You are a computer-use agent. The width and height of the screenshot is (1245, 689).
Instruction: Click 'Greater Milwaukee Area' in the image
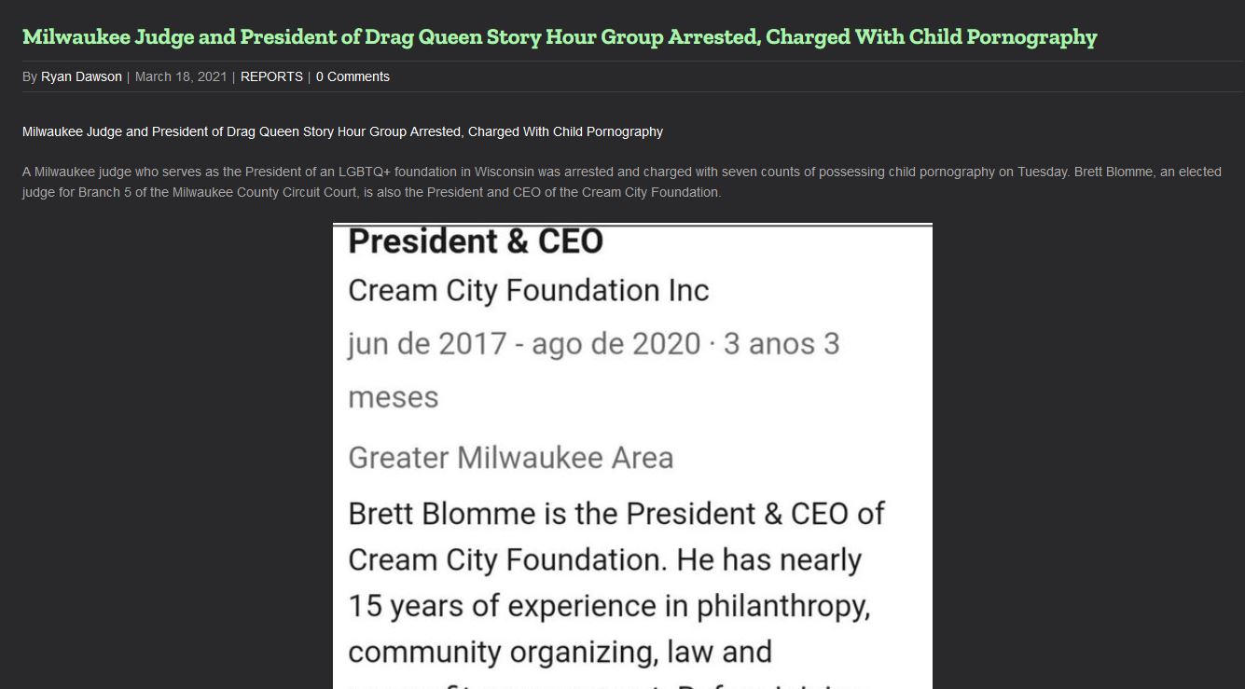pos(510,458)
